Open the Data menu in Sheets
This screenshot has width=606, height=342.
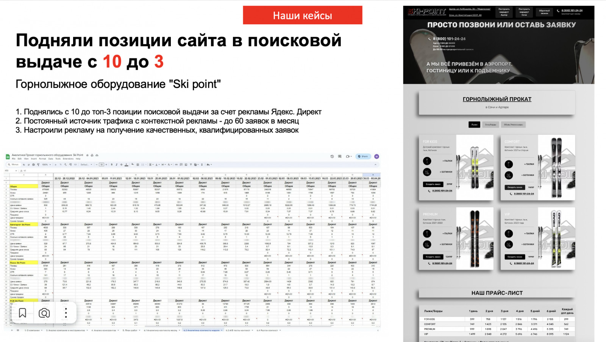[51, 159]
